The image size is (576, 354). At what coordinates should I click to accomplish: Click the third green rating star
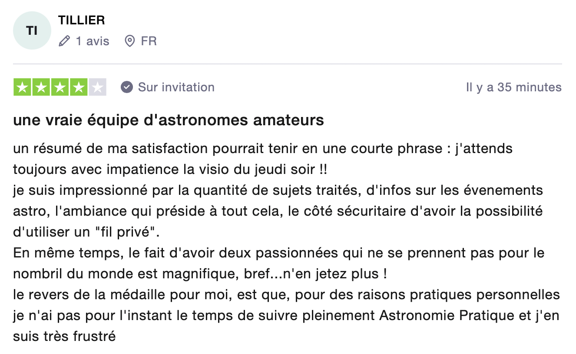click(x=60, y=87)
